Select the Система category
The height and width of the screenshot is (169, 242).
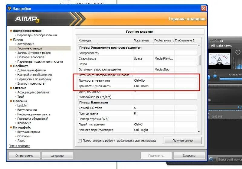tap(20, 88)
